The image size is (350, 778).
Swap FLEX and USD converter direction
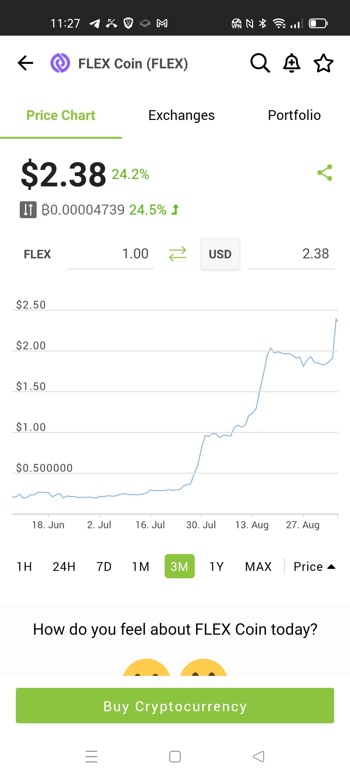coord(178,254)
